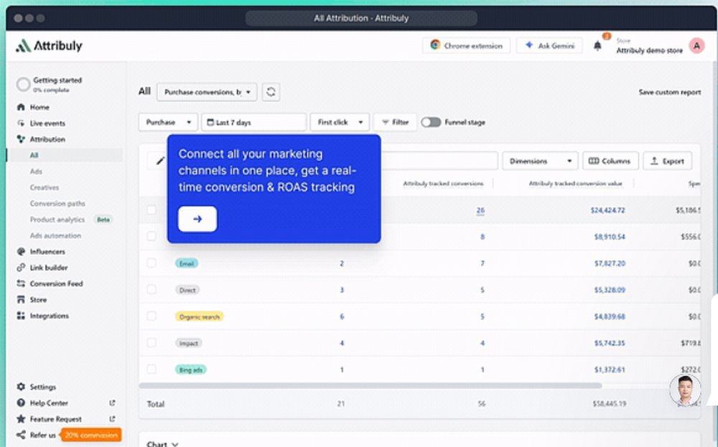Image resolution: width=718 pixels, height=447 pixels.
Task: Click the Export button
Action: [x=667, y=161]
